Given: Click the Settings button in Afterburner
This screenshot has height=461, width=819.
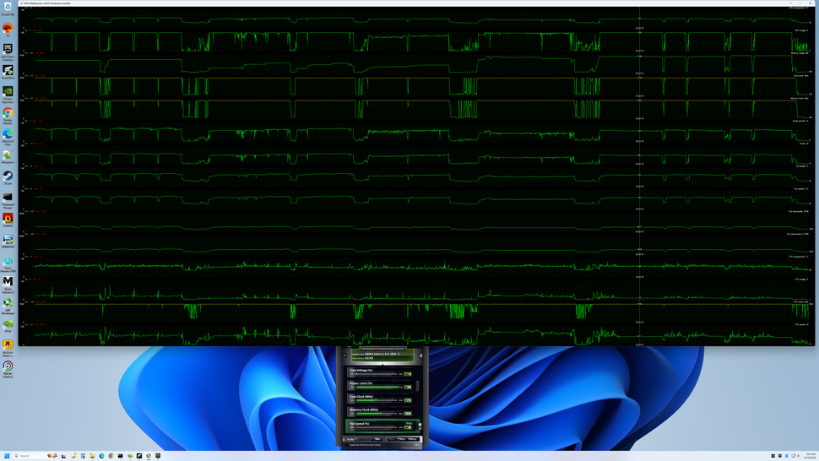Looking at the screenshot, I should (412, 439).
